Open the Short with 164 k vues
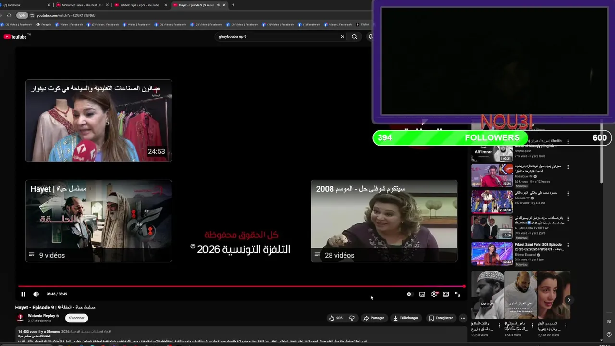Image resolution: width=615 pixels, height=346 pixels. coord(520,295)
